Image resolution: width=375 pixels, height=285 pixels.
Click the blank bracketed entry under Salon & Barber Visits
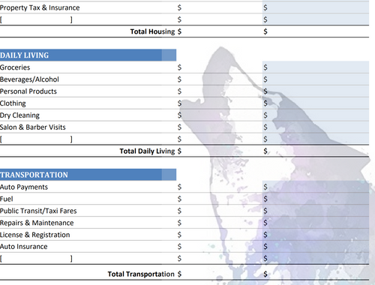37,139
